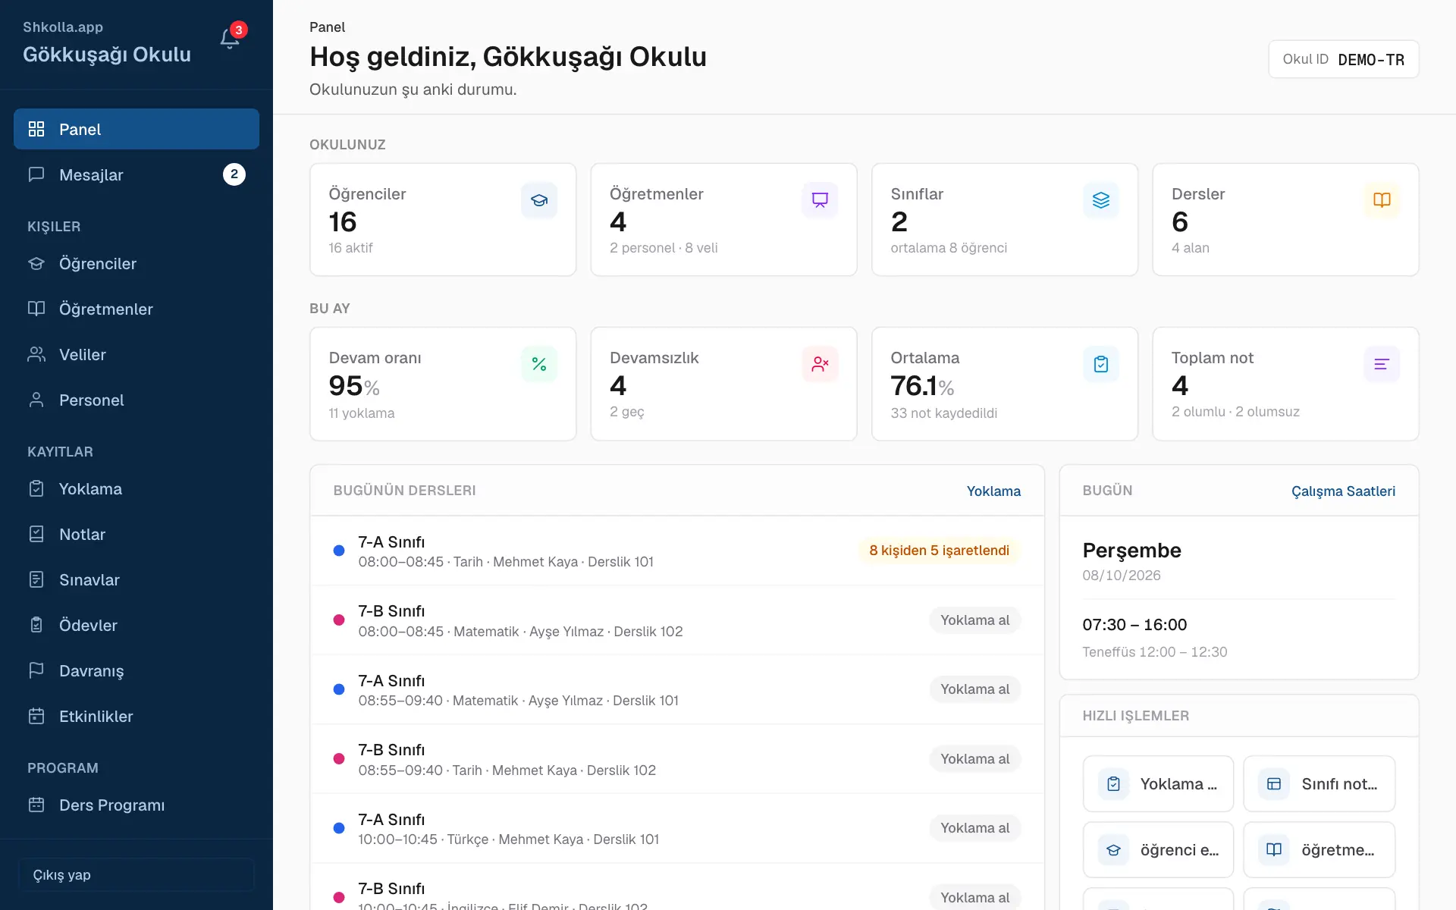Click the 8 kişiden 5 işaretlendi badge
1456x910 pixels.
939,551
